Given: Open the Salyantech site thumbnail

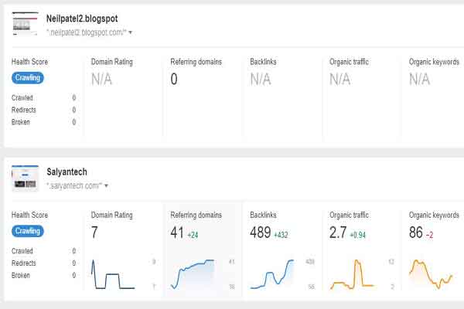Looking at the screenshot, I should click(x=26, y=178).
